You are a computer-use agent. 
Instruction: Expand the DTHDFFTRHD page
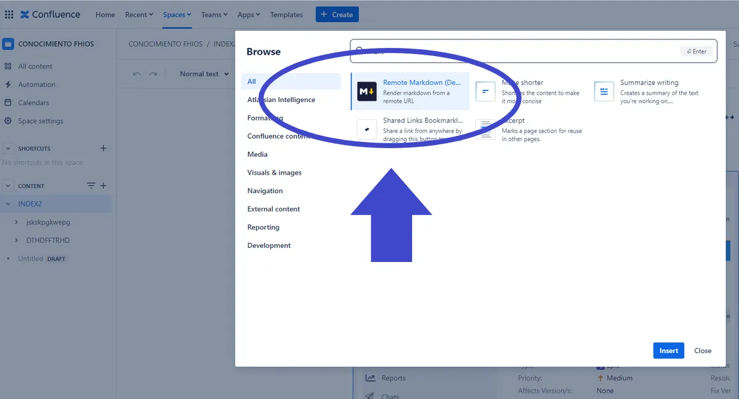(x=17, y=240)
